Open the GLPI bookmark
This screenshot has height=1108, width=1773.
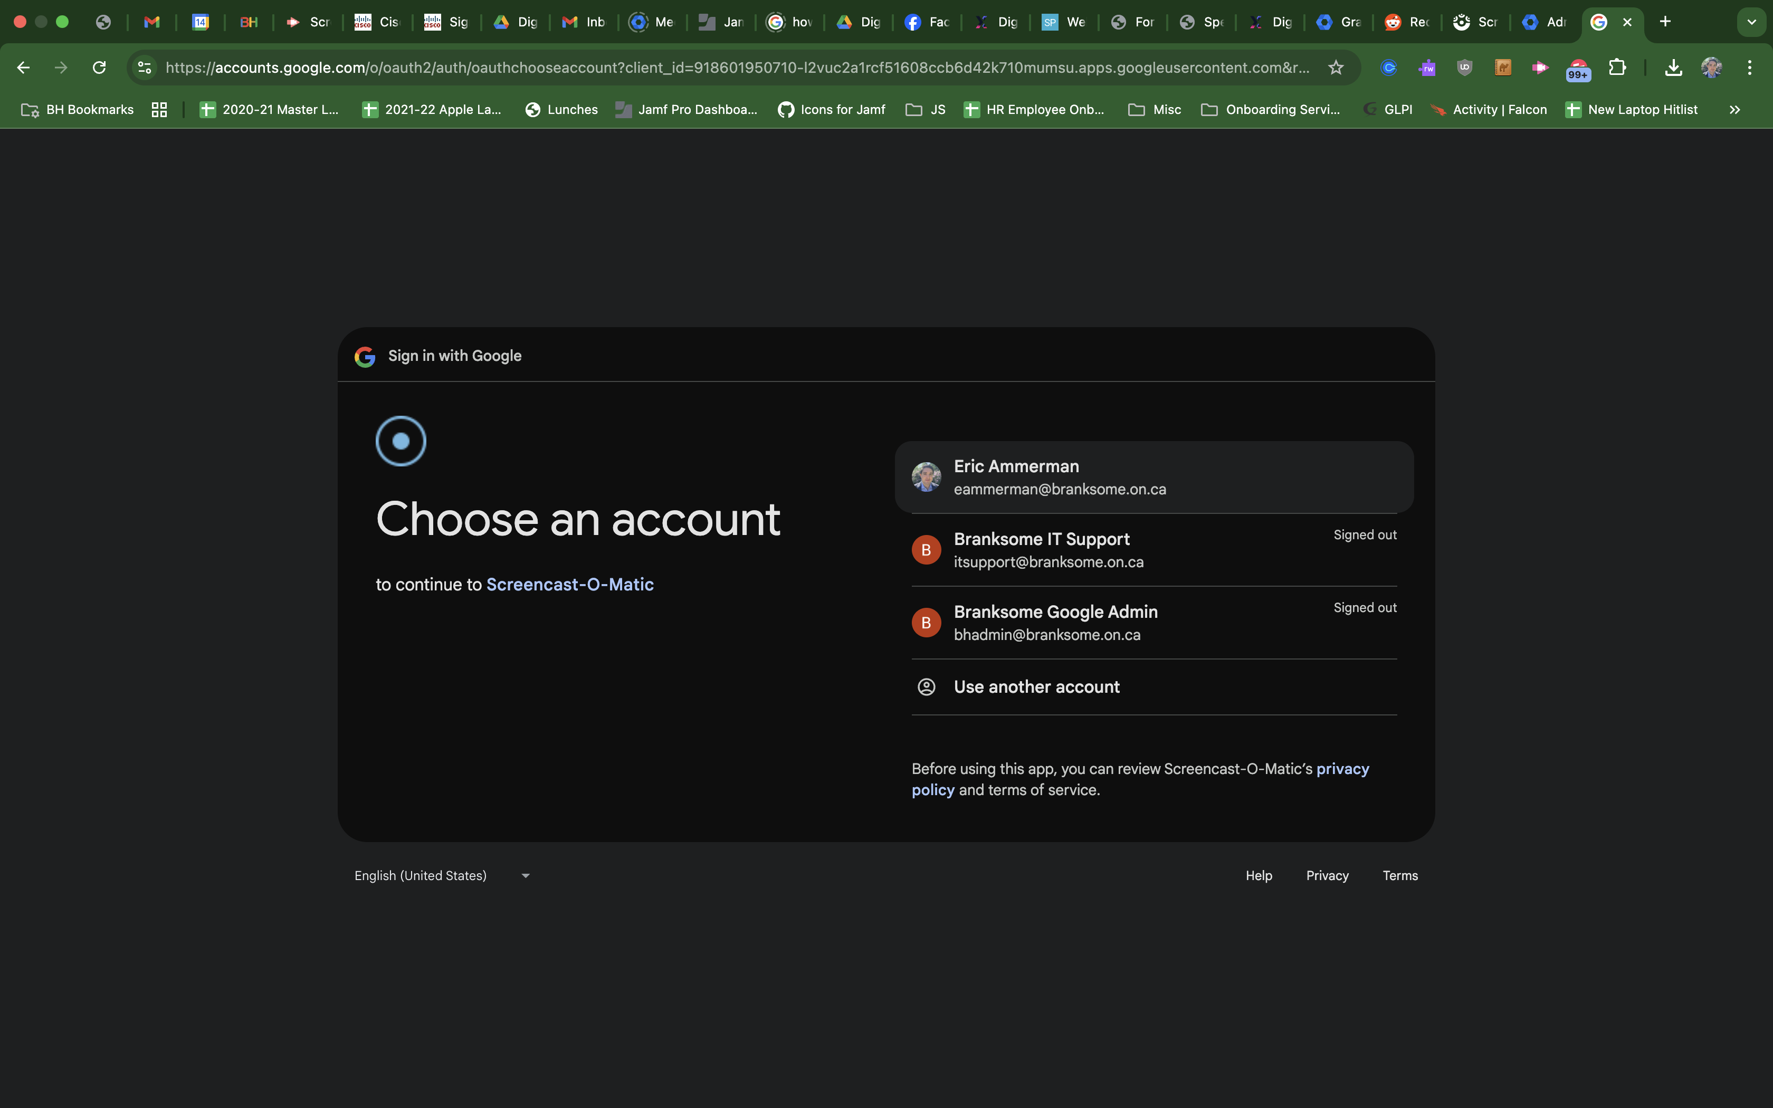[1388, 109]
